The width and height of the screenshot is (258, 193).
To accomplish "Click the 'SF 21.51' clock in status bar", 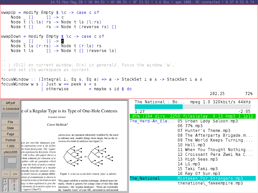I will [x=141, y=2].
